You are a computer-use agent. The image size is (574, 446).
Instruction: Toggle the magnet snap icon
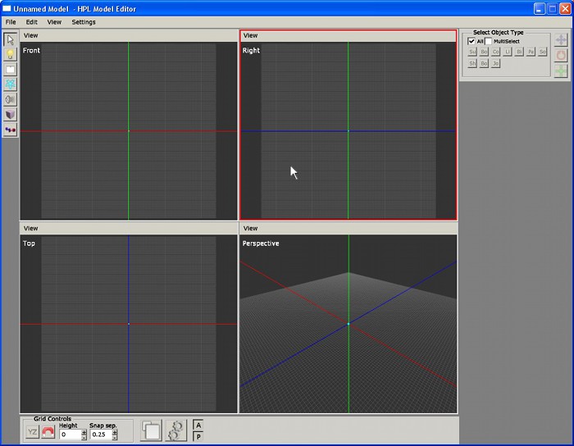pyautogui.click(x=48, y=432)
